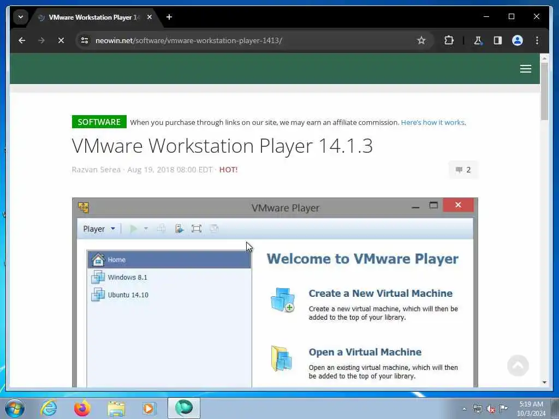Image resolution: width=559 pixels, height=419 pixels.
Task: Select the VMware Workstation Player tab
Action: coord(94,17)
